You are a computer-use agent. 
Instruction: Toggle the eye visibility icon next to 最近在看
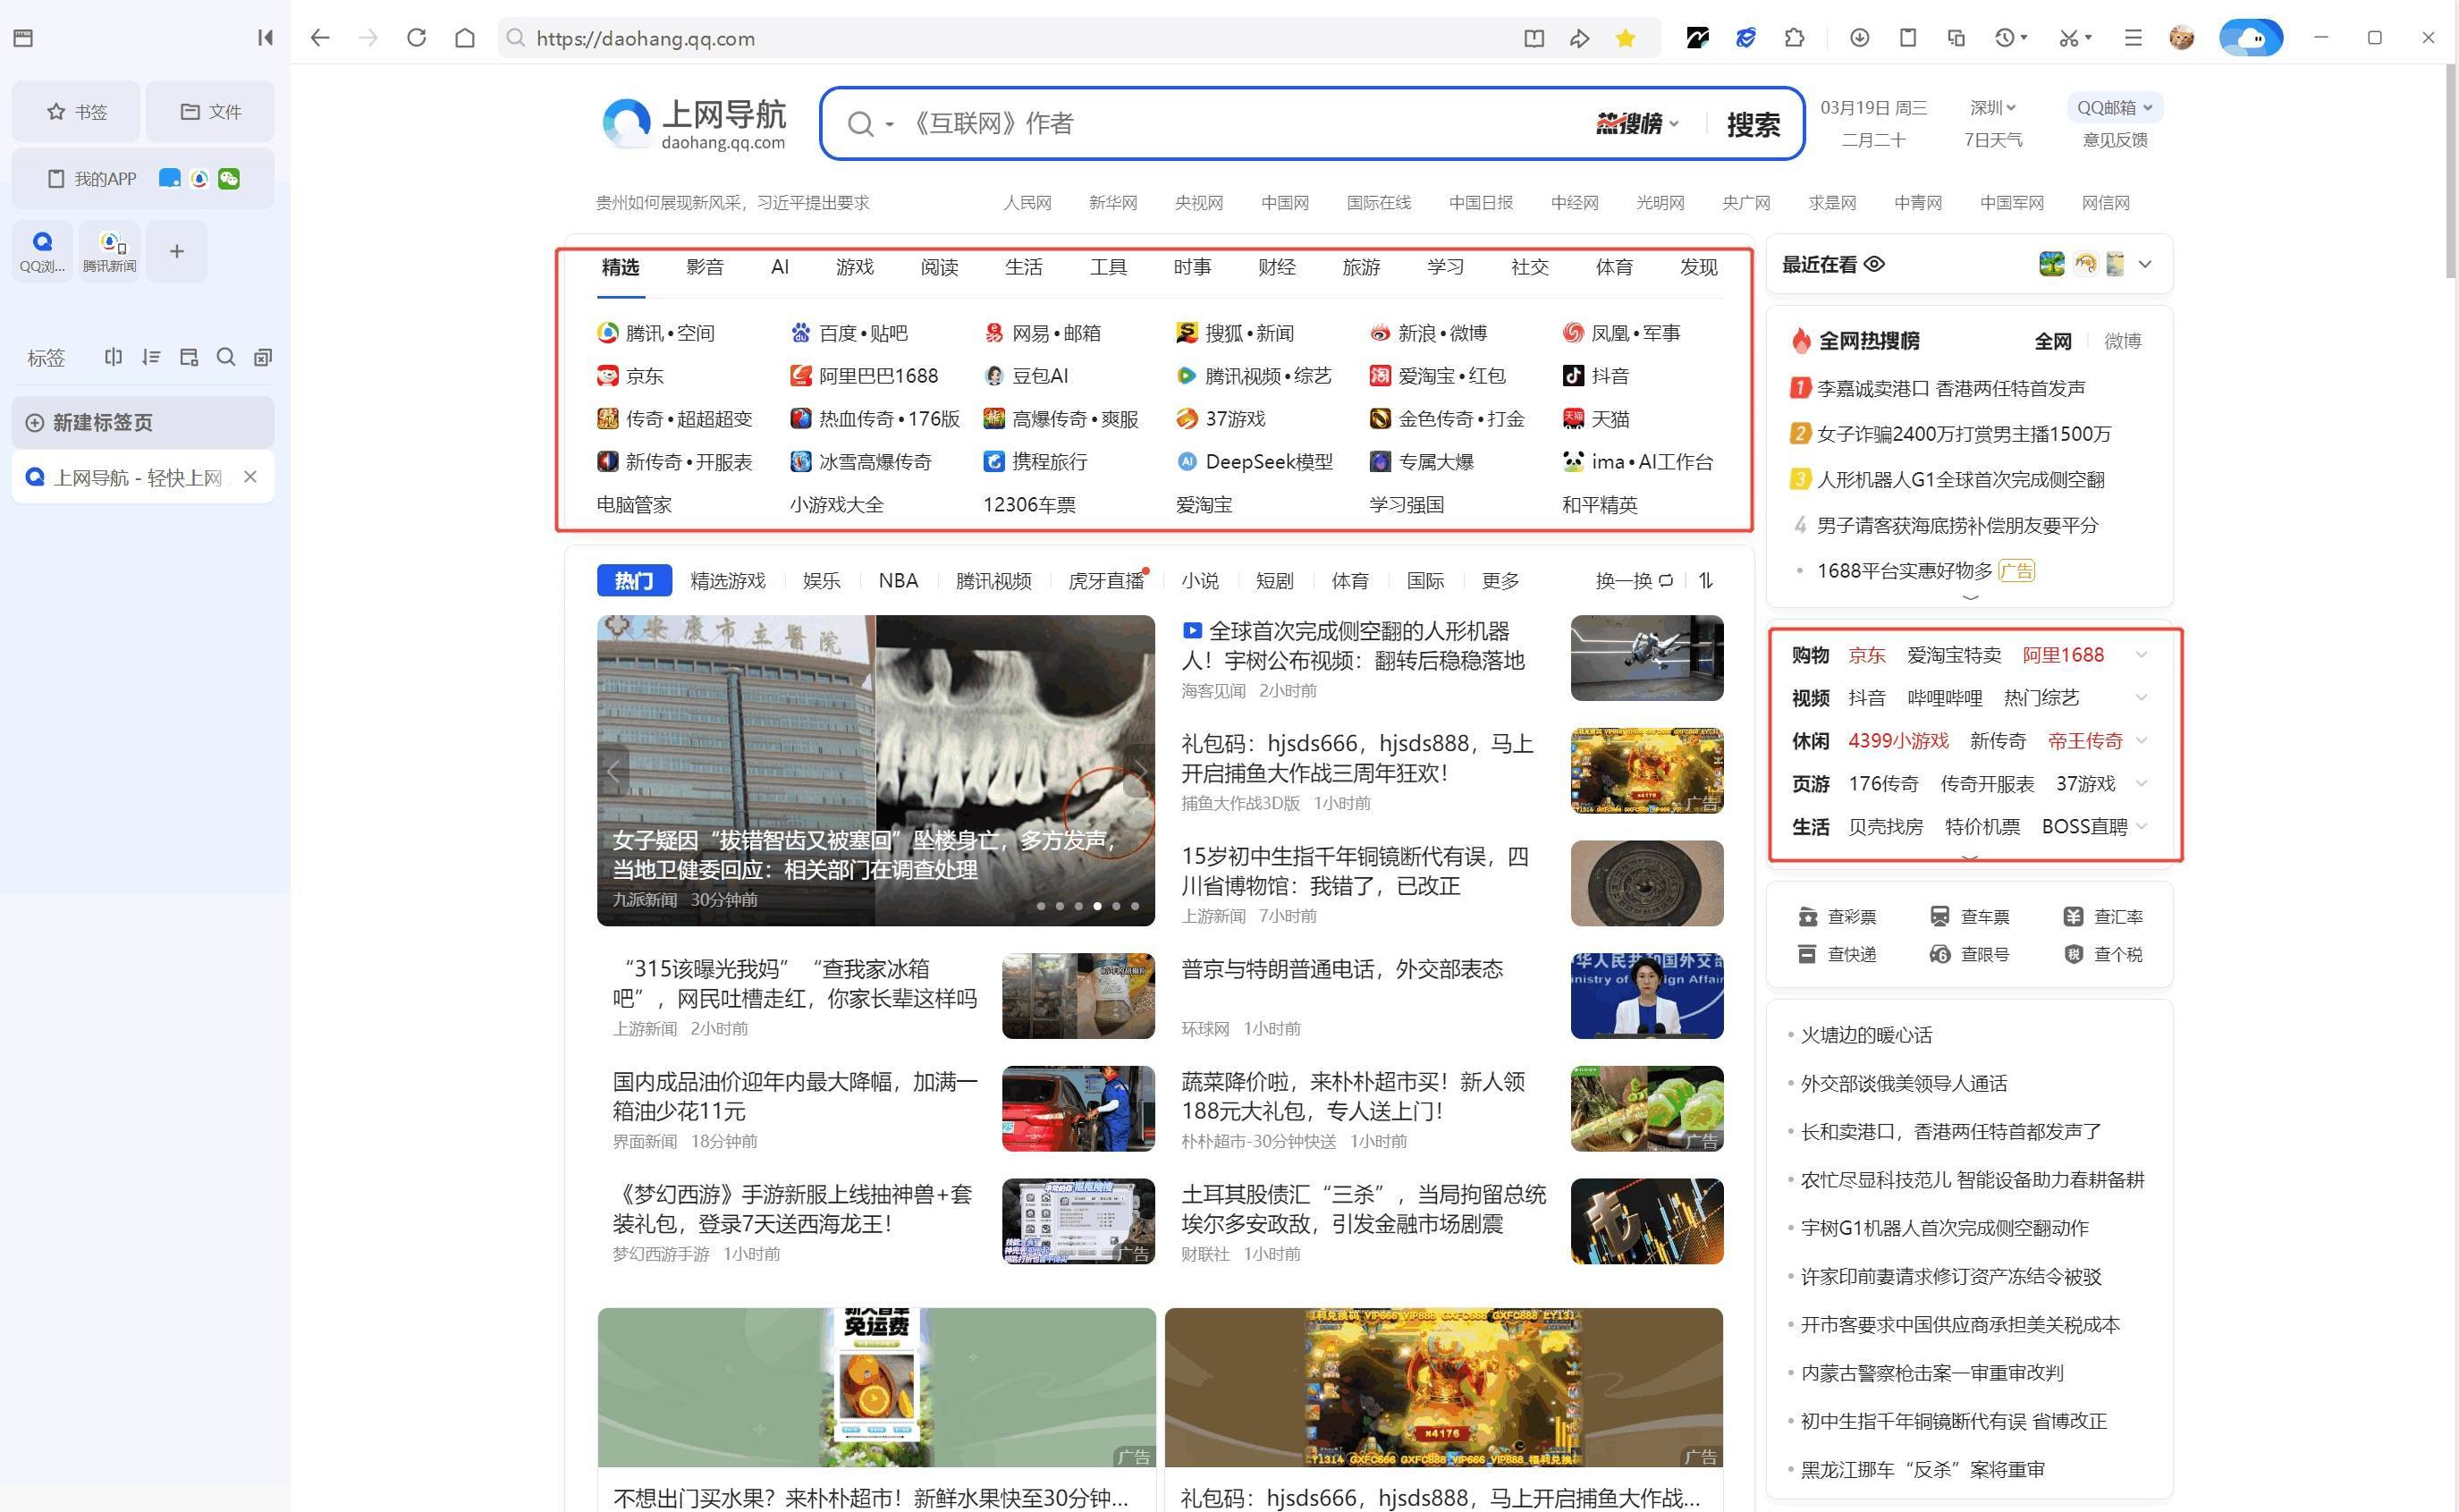pyautogui.click(x=1874, y=264)
